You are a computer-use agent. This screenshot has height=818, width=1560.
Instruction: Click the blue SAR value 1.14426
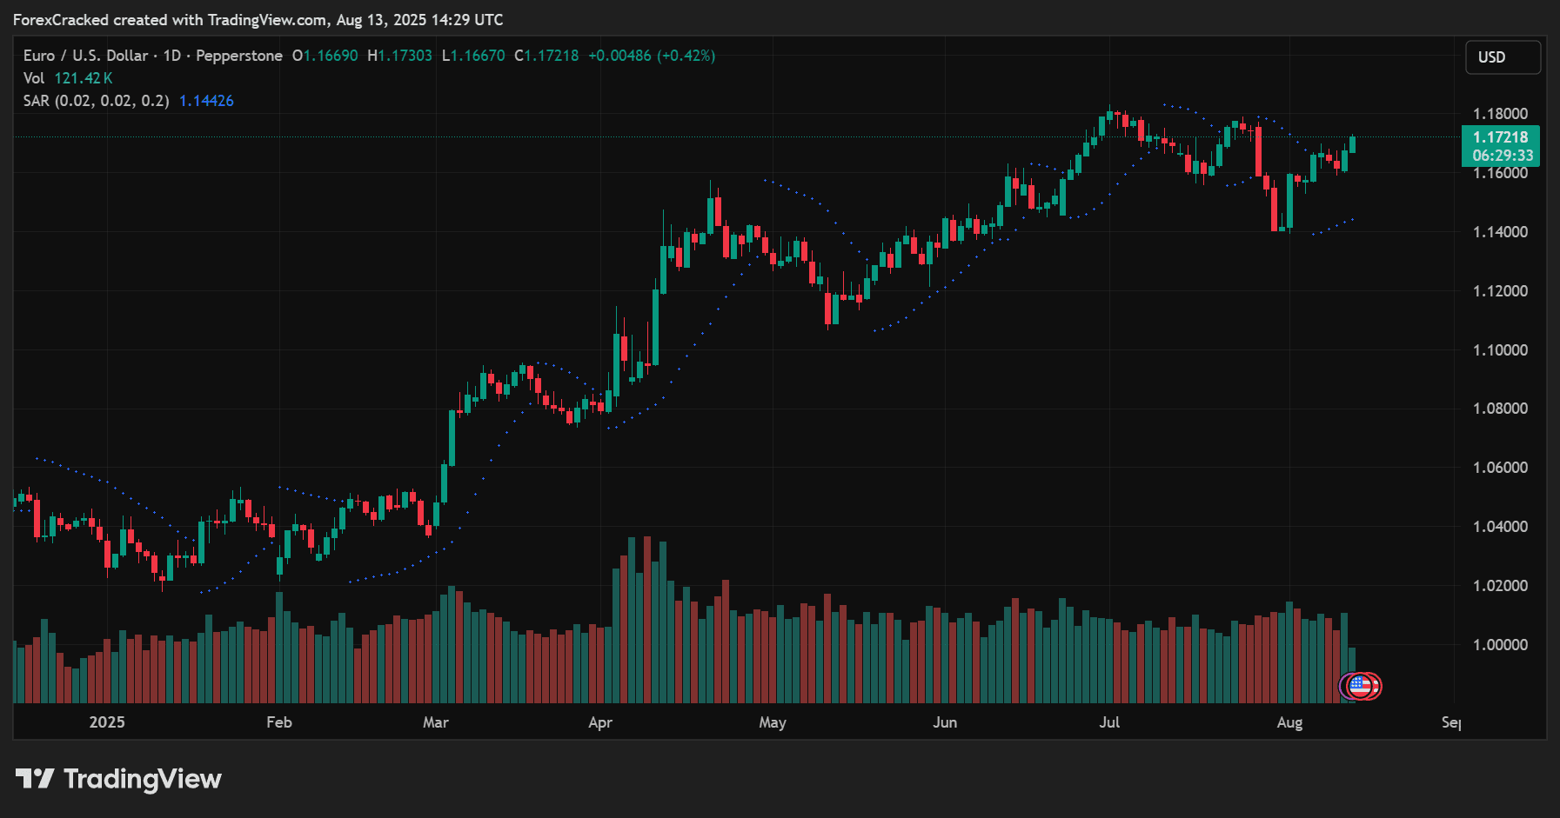[x=206, y=100]
